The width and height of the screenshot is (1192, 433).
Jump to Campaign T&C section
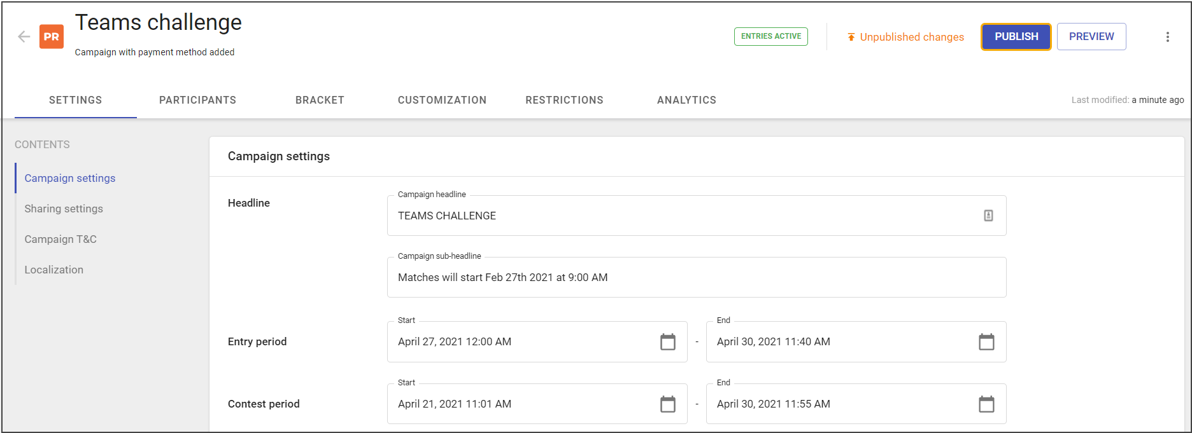[60, 239]
